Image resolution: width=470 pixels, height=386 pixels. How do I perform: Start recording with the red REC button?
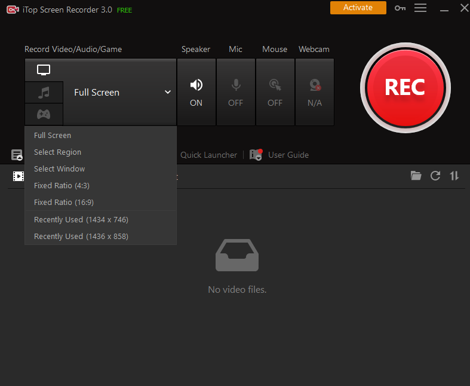pyautogui.click(x=404, y=87)
